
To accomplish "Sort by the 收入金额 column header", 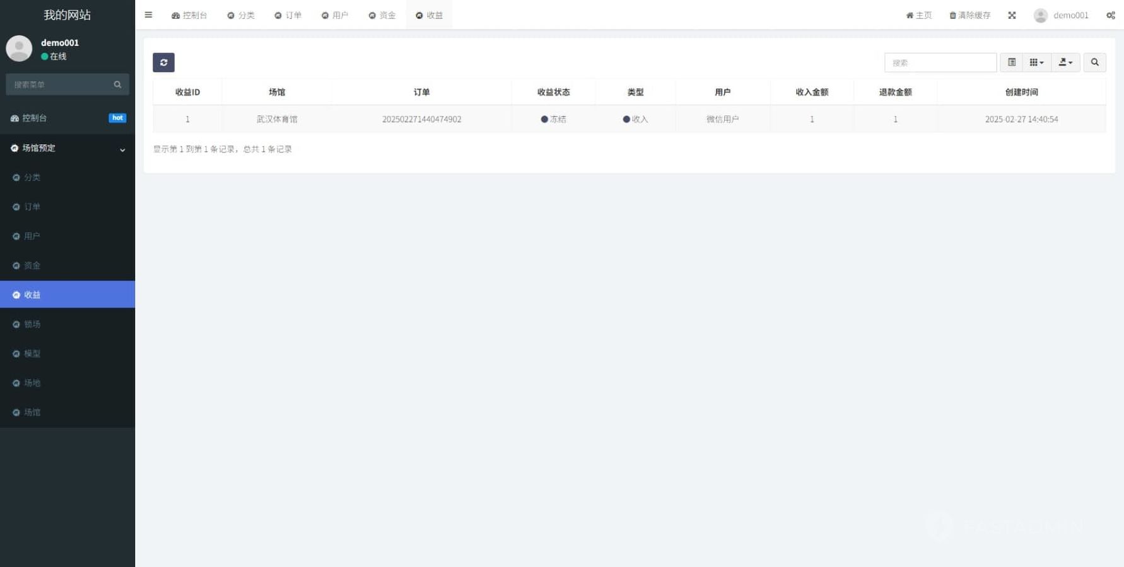I will point(811,92).
